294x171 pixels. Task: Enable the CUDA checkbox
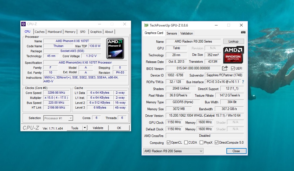pyautogui.click(x=186, y=143)
